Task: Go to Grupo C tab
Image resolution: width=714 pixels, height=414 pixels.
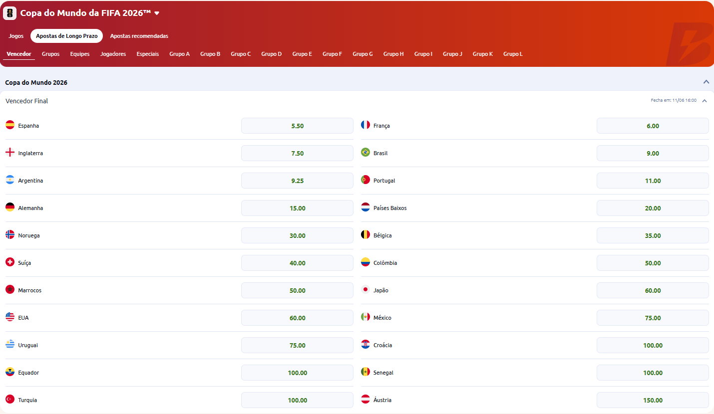Action: coord(241,54)
